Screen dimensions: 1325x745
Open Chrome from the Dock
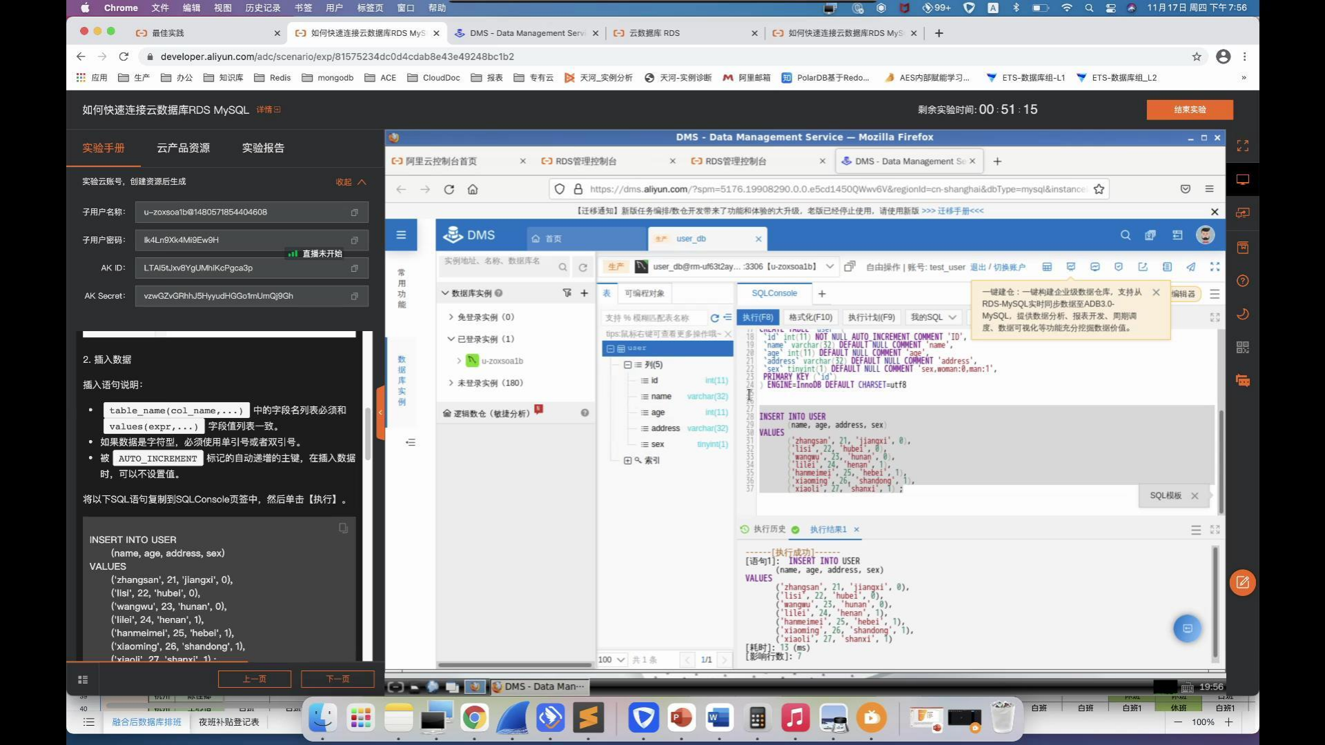(x=474, y=718)
